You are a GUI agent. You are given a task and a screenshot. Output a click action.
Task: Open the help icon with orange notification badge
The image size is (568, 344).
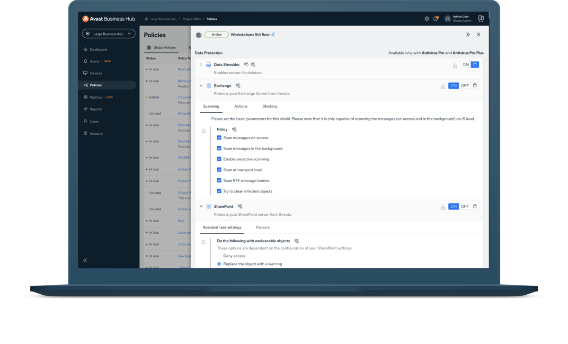[x=436, y=18]
